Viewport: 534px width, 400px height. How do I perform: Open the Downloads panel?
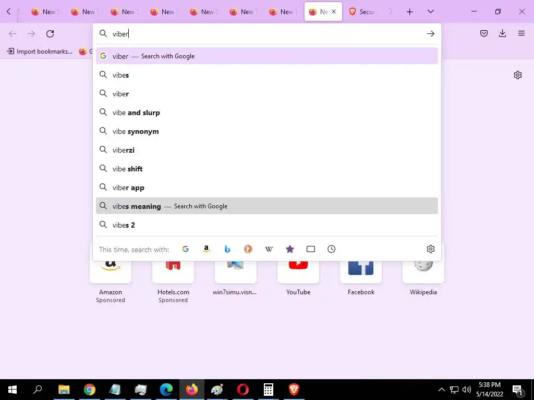(x=502, y=33)
